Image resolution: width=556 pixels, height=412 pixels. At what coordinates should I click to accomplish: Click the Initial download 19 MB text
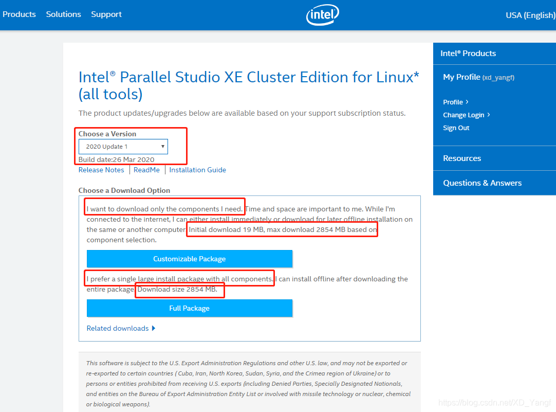coord(226,229)
